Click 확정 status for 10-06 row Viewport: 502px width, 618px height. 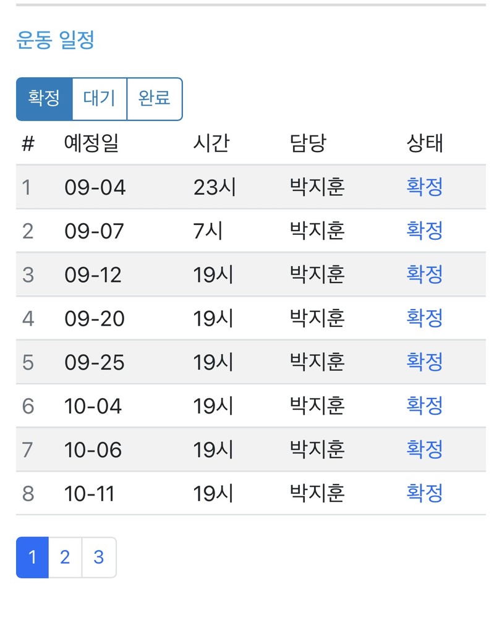(425, 450)
